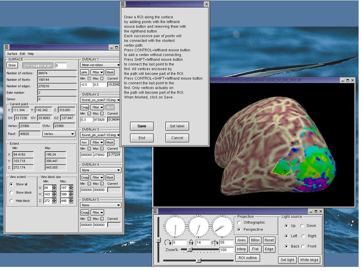The image size is (362, 271).
Task: Open the Edit menu
Action: (22, 54)
